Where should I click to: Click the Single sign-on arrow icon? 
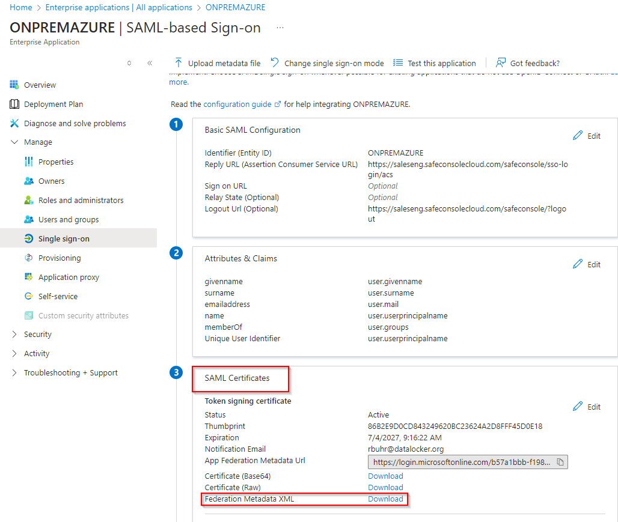29,238
